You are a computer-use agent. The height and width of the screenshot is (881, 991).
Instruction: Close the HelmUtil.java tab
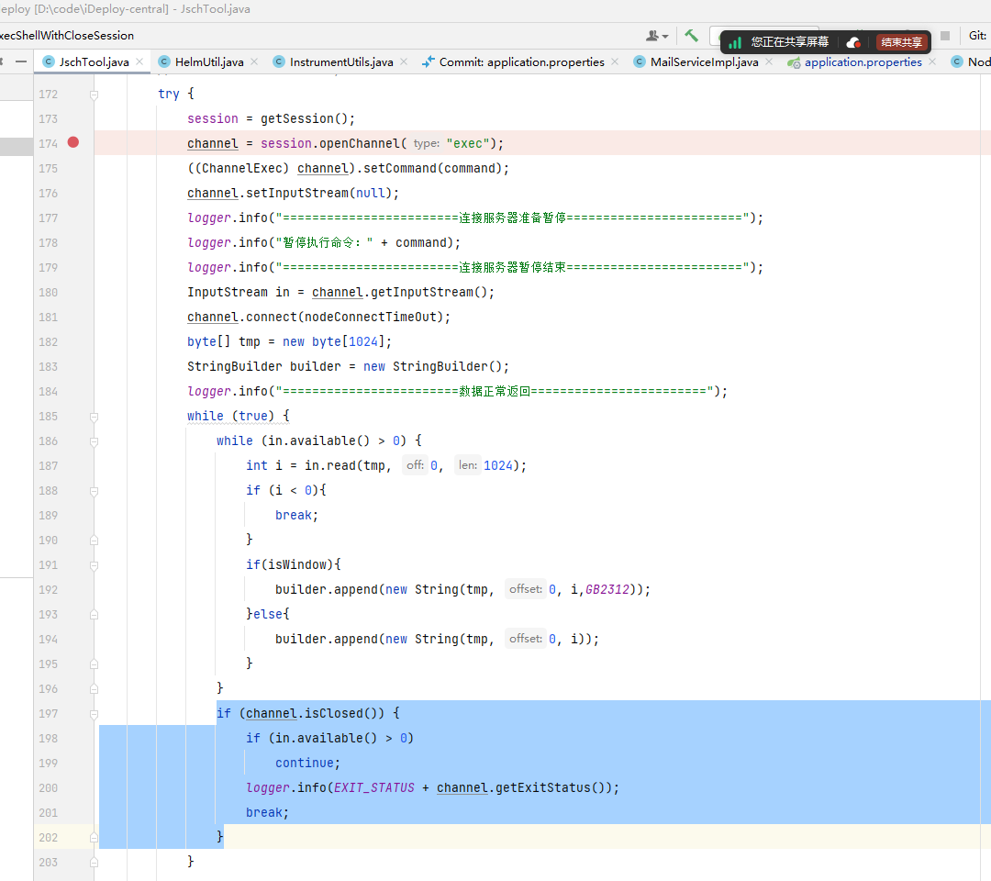point(254,61)
